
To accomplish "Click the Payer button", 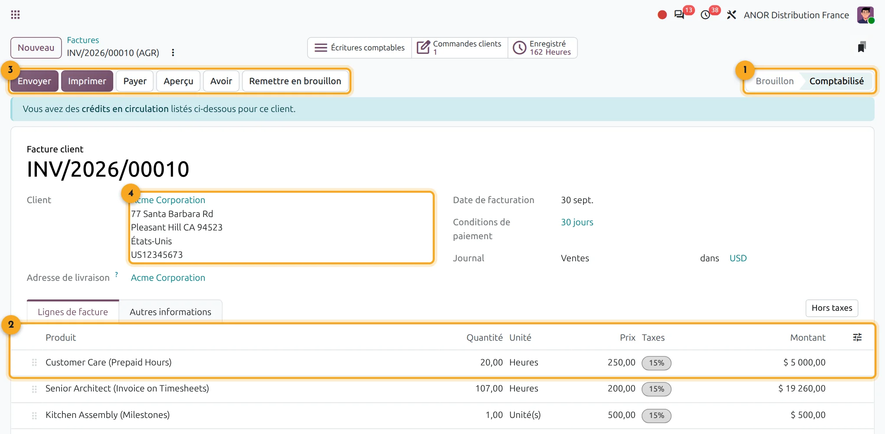I will point(135,81).
